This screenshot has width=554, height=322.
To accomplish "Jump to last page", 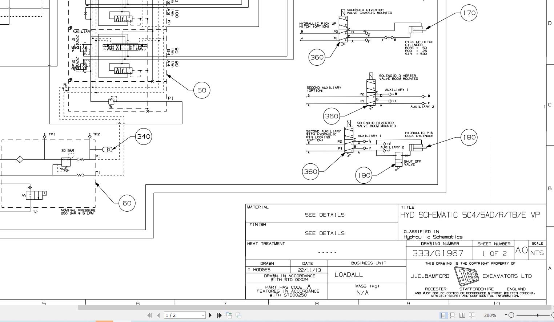I will point(219,315).
